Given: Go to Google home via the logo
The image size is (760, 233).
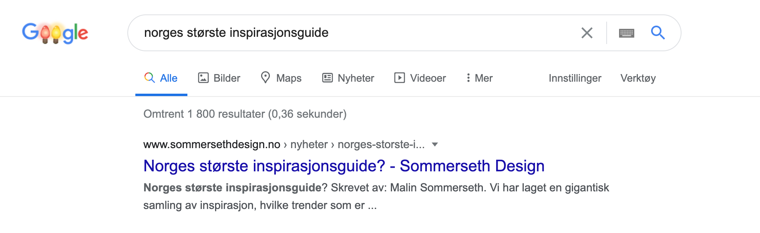Looking at the screenshot, I should (x=55, y=33).
